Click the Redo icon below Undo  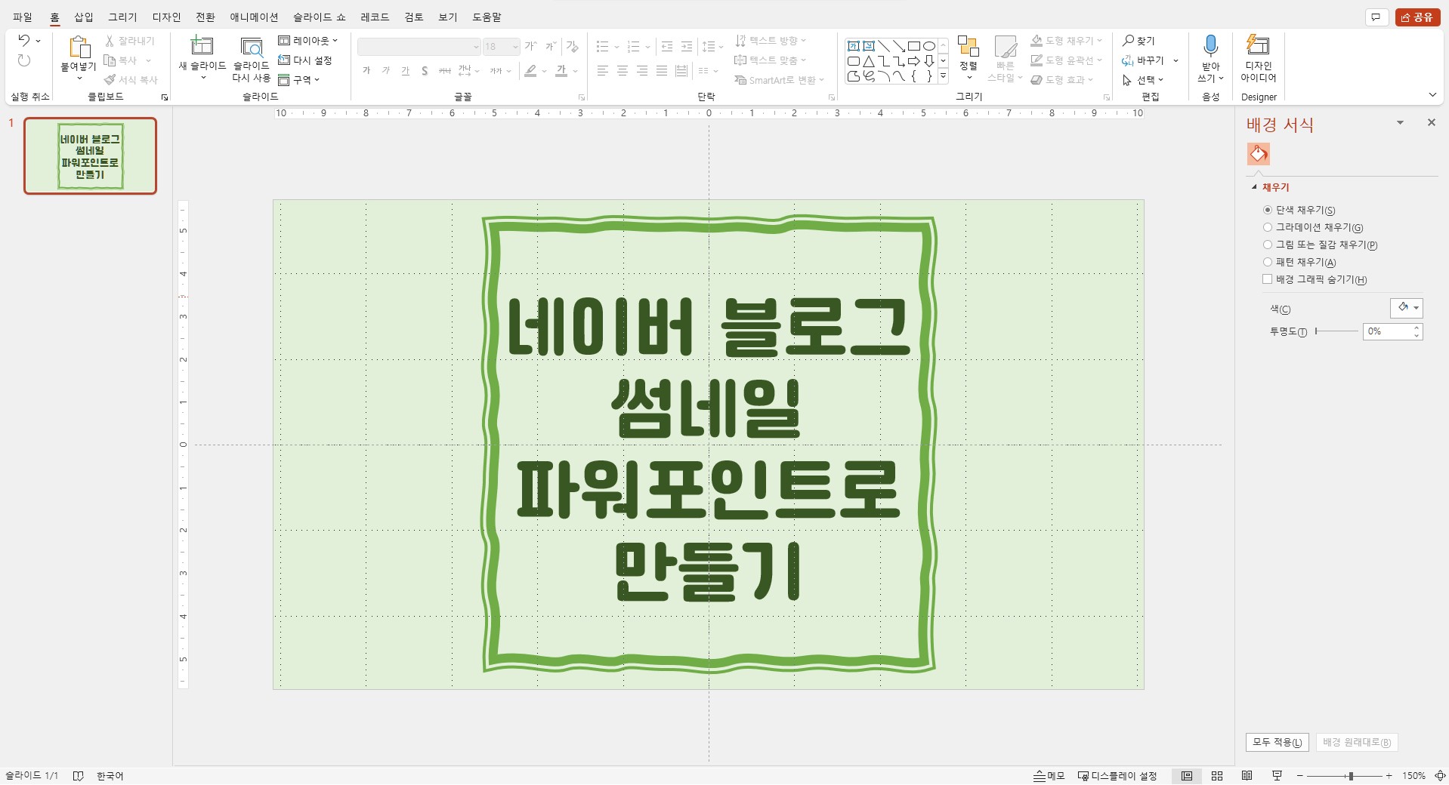(23, 60)
